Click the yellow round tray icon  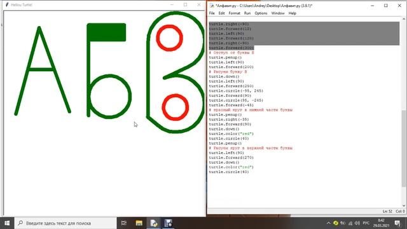(336, 223)
